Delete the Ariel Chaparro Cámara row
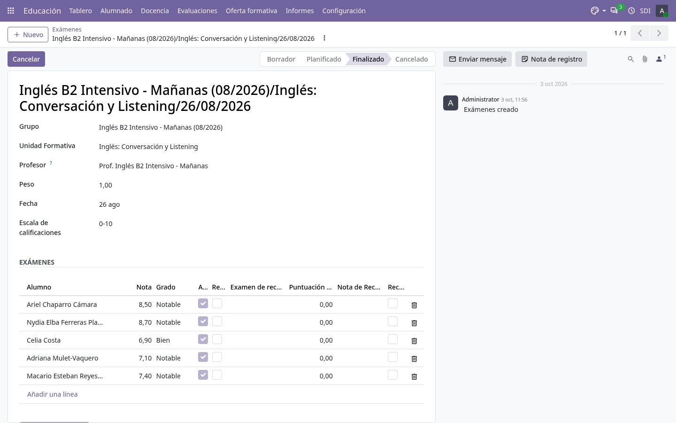676x423 pixels. click(x=414, y=305)
